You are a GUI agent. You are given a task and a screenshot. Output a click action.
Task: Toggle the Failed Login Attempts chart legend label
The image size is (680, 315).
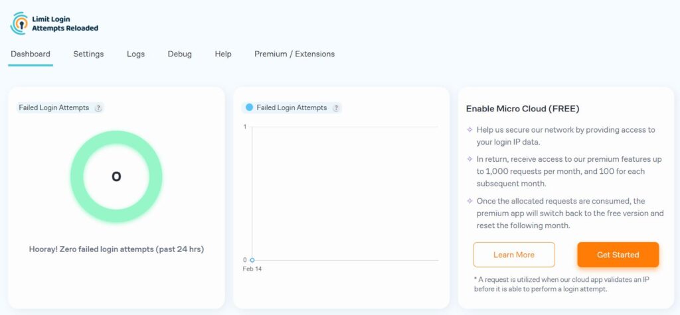(x=292, y=107)
